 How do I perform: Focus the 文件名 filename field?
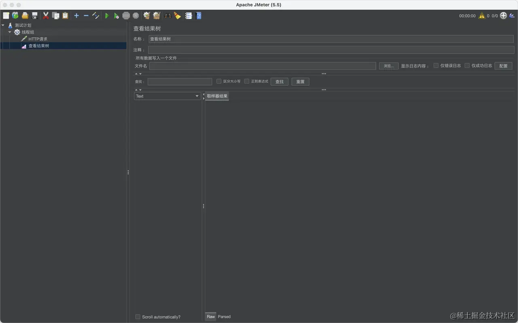(263, 66)
